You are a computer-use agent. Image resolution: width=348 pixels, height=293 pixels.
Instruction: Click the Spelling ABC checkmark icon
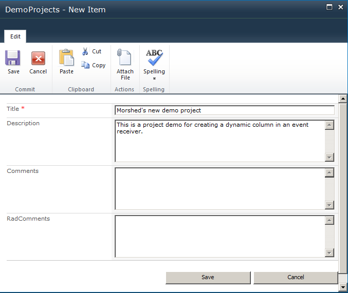[x=154, y=57]
